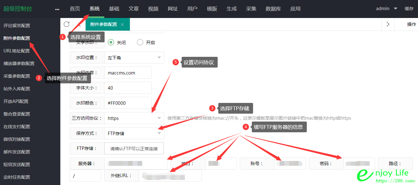Switch to the 首页 menu item

click(x=75, y=9)
